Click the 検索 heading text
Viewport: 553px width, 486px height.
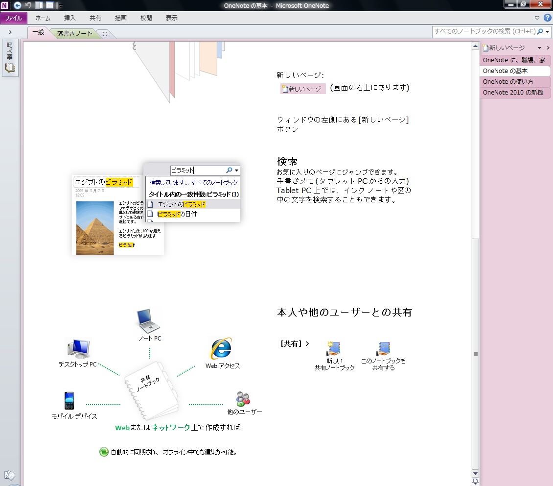click(x=287, y=162)
